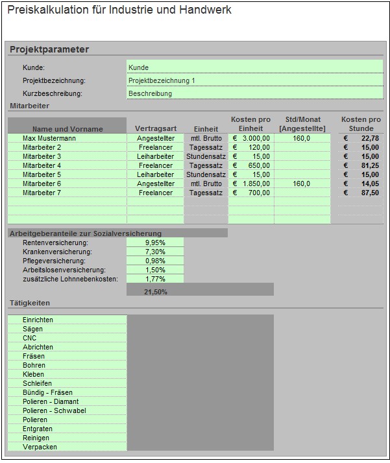Click the Rentenversicherung 9,95% cell
The image size is (390, 463).
(155, 243)
